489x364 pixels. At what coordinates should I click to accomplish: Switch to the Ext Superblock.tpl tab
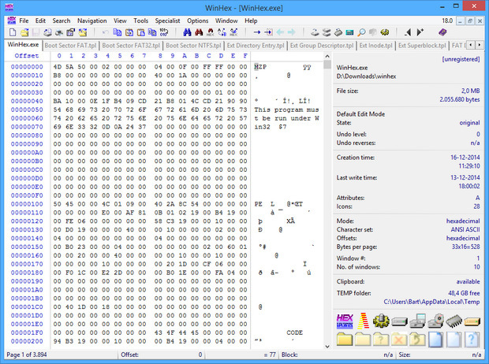click(x=422, y=46)
